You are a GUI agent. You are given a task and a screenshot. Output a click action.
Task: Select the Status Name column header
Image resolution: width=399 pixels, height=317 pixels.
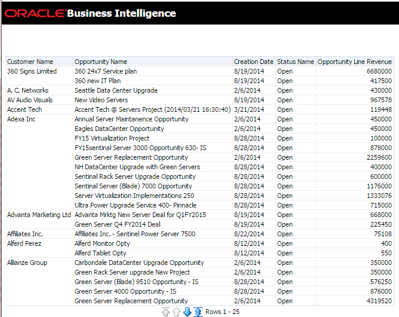click(x=296, y=62)
